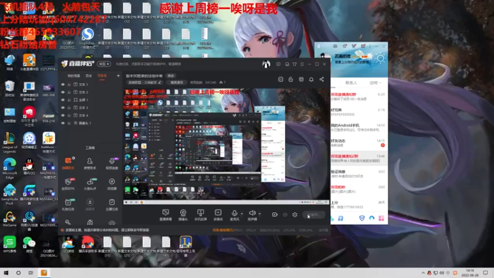
Task: Switch to the 双击 scene tab
Action: click(89, 75)
